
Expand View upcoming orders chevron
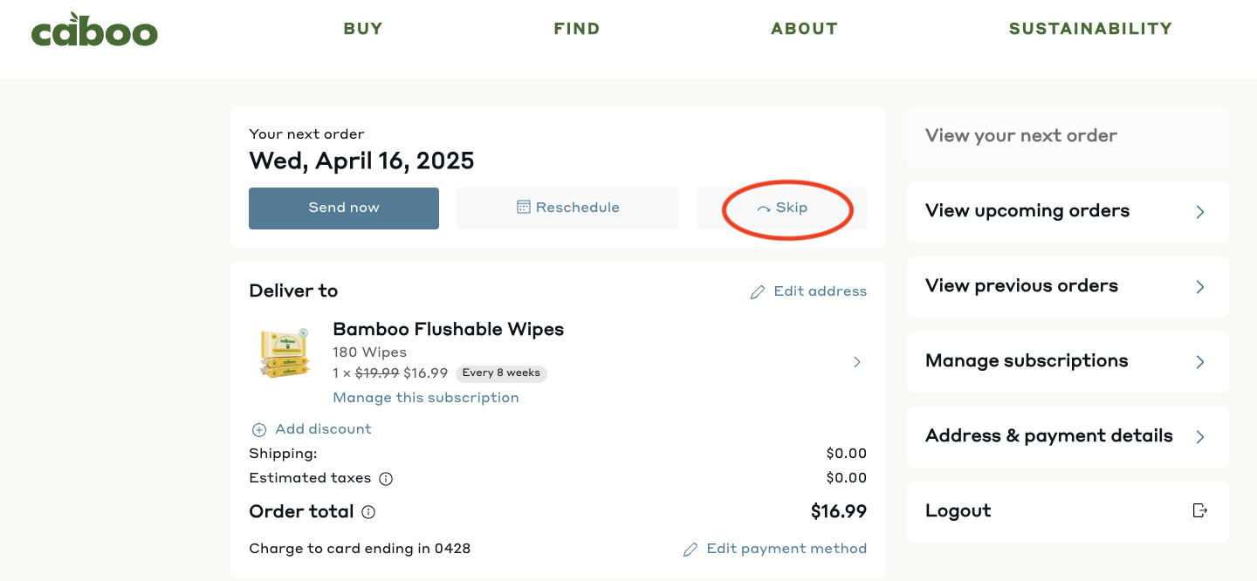(x=1200, y=212)
